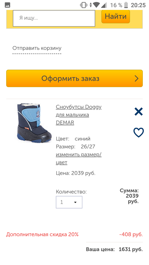Screen dimensions: 149x265
Task: Click the dropdown arrow in the quantity selector
Action: coord(75,202)
